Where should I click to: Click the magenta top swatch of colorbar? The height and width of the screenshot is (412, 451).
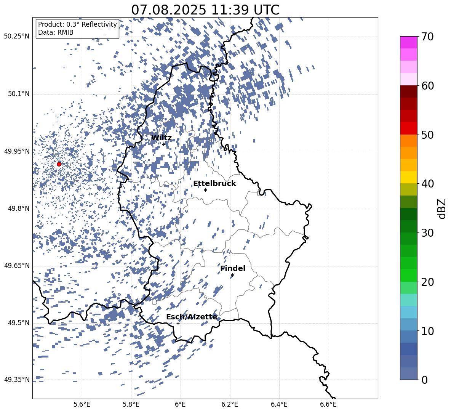[409, 42]
